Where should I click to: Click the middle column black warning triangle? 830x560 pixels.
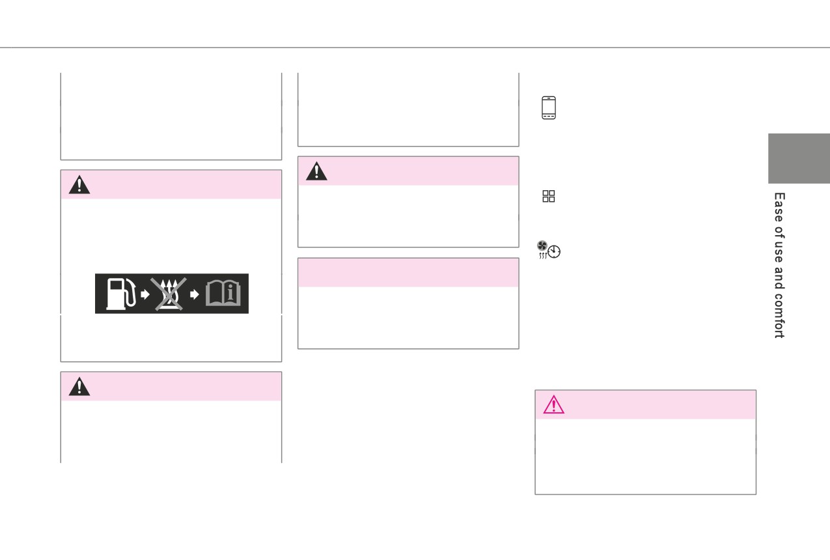[x=316, y=171]
